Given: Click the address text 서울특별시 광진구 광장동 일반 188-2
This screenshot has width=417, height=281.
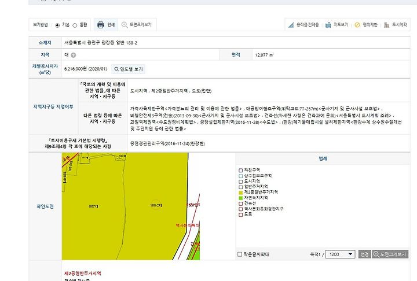Looking at the screenshot, I should coord(101,43).
